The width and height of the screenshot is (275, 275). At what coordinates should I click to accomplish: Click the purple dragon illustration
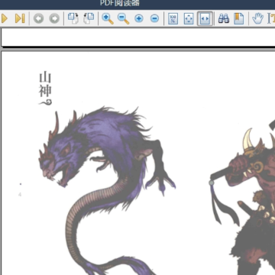tap(107, 191)
